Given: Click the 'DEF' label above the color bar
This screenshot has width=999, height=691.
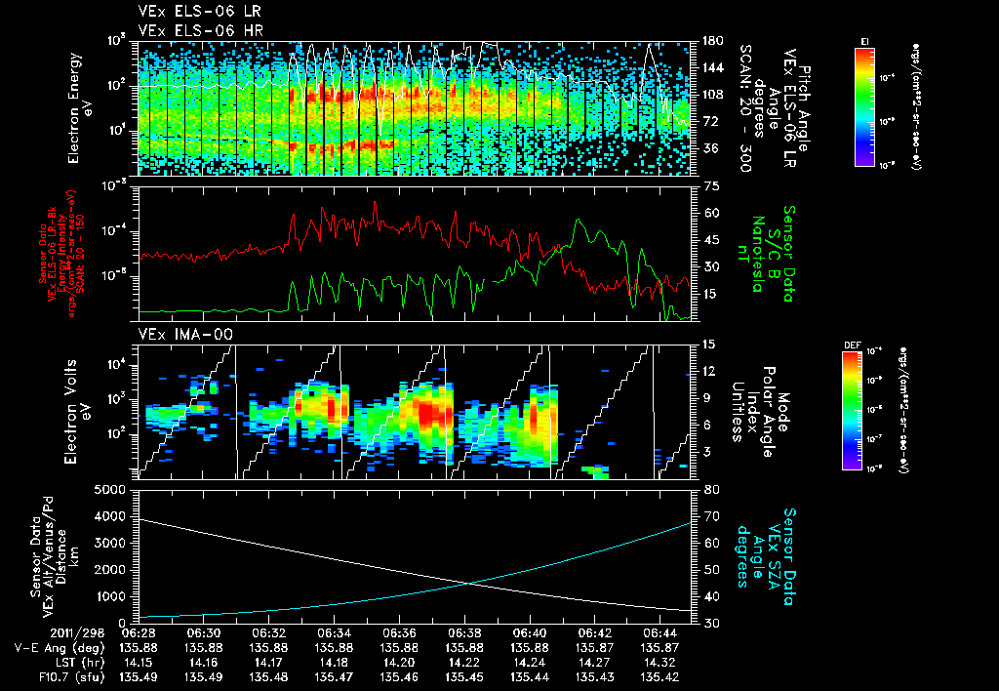Looking at the screenshot, I should pos(852,345).
